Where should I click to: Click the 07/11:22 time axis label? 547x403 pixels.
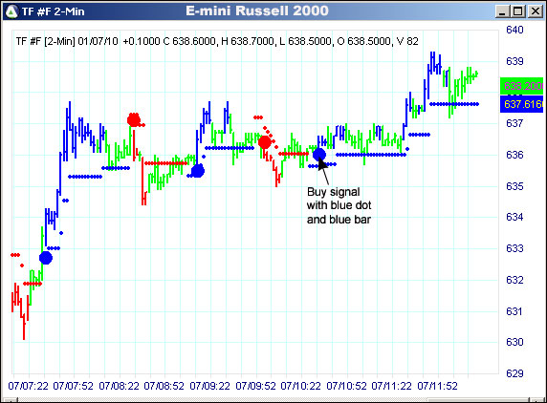[391, 386]
